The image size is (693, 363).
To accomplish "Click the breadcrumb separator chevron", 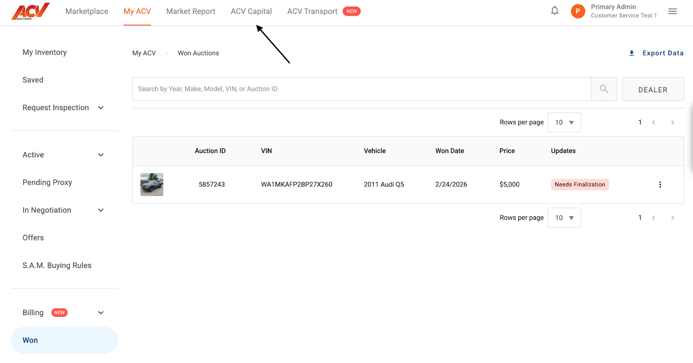I will [x=167, y=53].
